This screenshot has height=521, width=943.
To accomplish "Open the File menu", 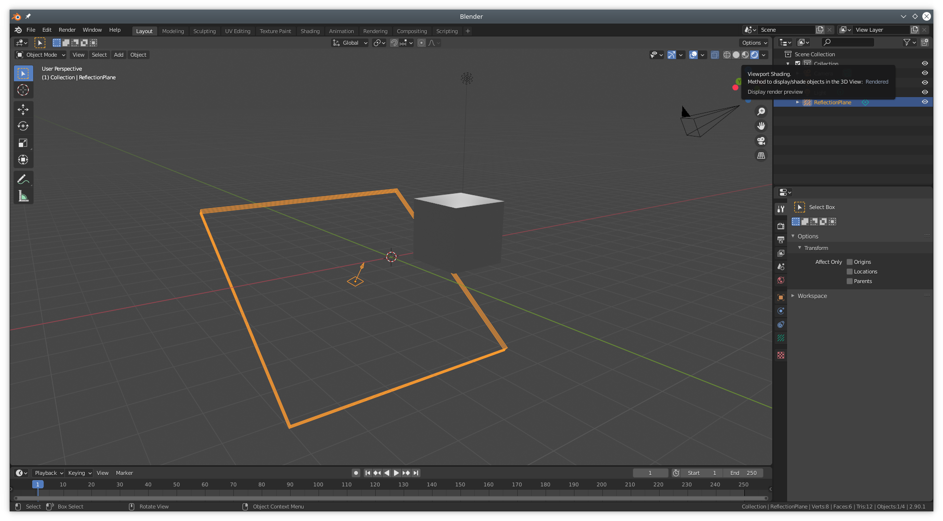I will pyautogui.click(x=31, y=30).
